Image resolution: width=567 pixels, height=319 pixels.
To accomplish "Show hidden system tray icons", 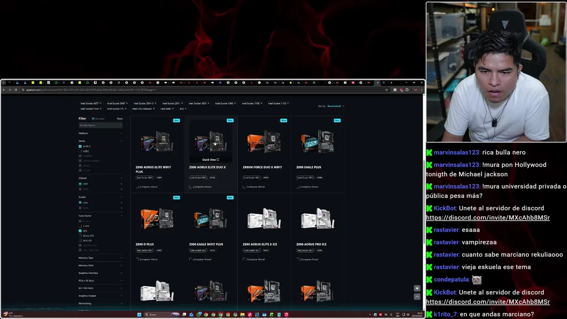I will 369,315.
